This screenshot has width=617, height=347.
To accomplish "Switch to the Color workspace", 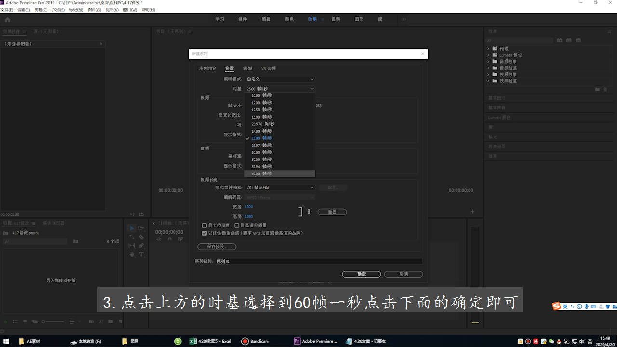I will click(x=289, y=19).
